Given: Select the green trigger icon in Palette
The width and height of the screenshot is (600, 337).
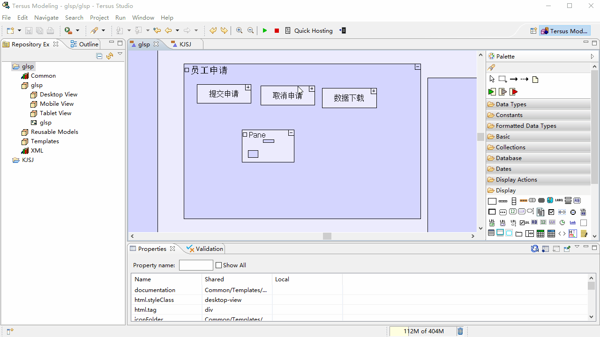Looking at the screenshot, I should click(492, 92).
